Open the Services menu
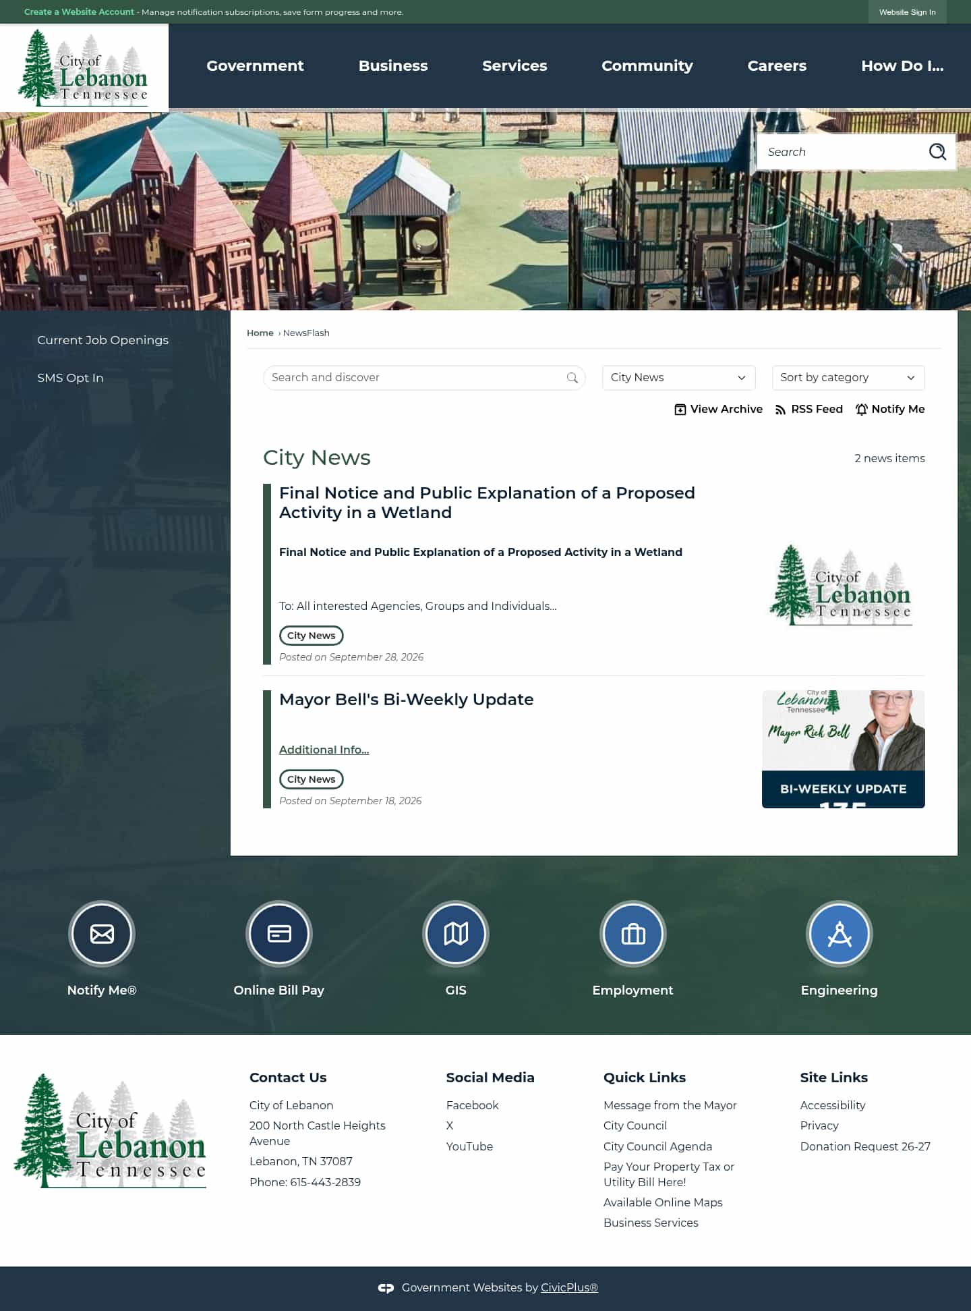This screenshot has width=971, height=1311. pos(514,66)
